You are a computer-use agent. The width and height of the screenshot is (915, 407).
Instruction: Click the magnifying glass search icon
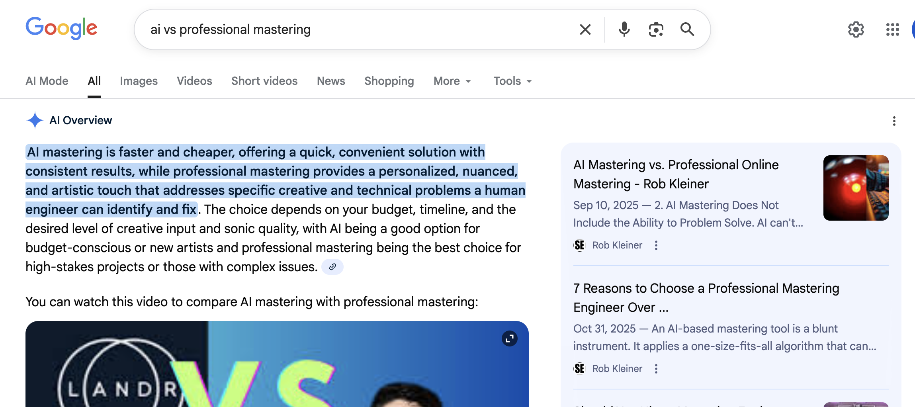coord(687,29)
